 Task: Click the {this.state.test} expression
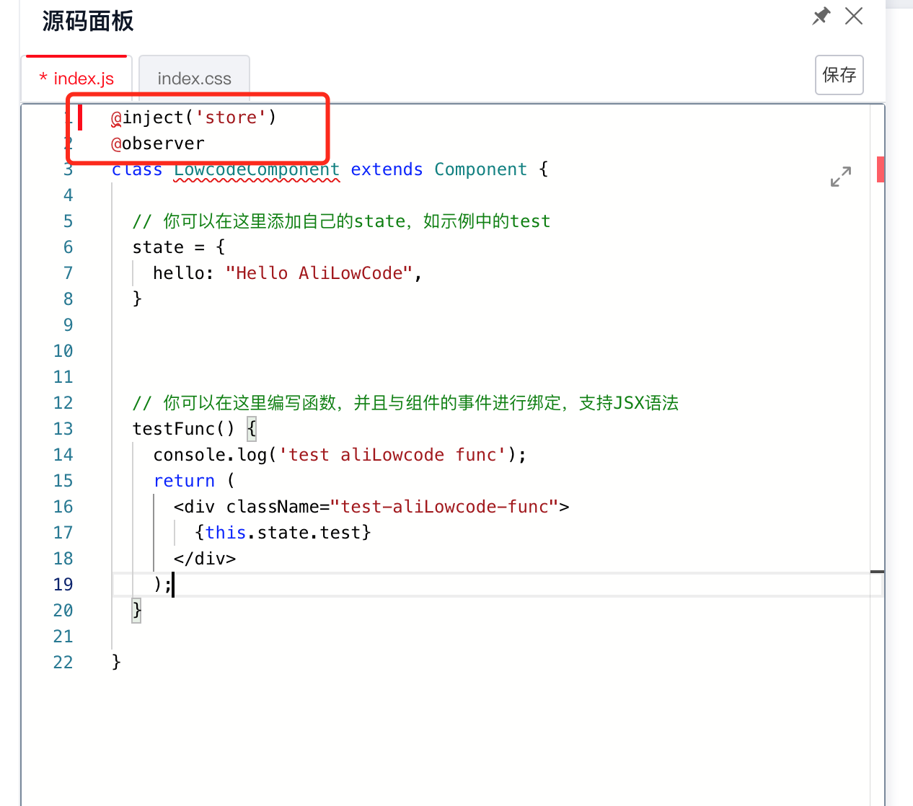coord(283,533)
